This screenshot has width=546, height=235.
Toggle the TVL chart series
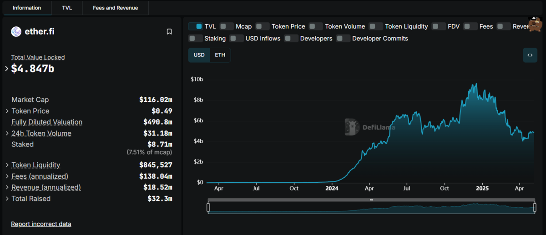[x=195, y=26]
